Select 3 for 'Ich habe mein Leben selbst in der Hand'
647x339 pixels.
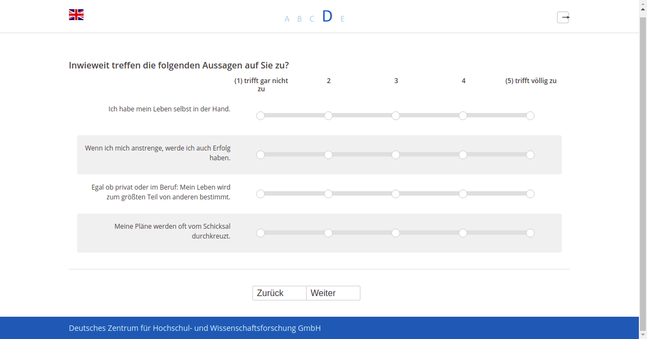tap(396, 116)
